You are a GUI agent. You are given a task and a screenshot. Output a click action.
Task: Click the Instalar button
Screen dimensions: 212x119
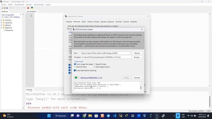click(126, 78)
